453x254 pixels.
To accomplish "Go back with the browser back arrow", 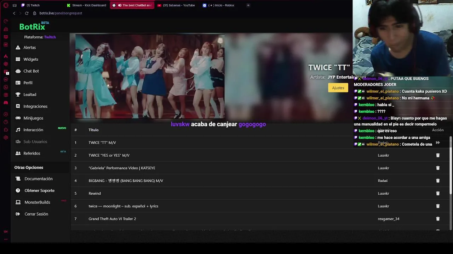I will point(14,13).
